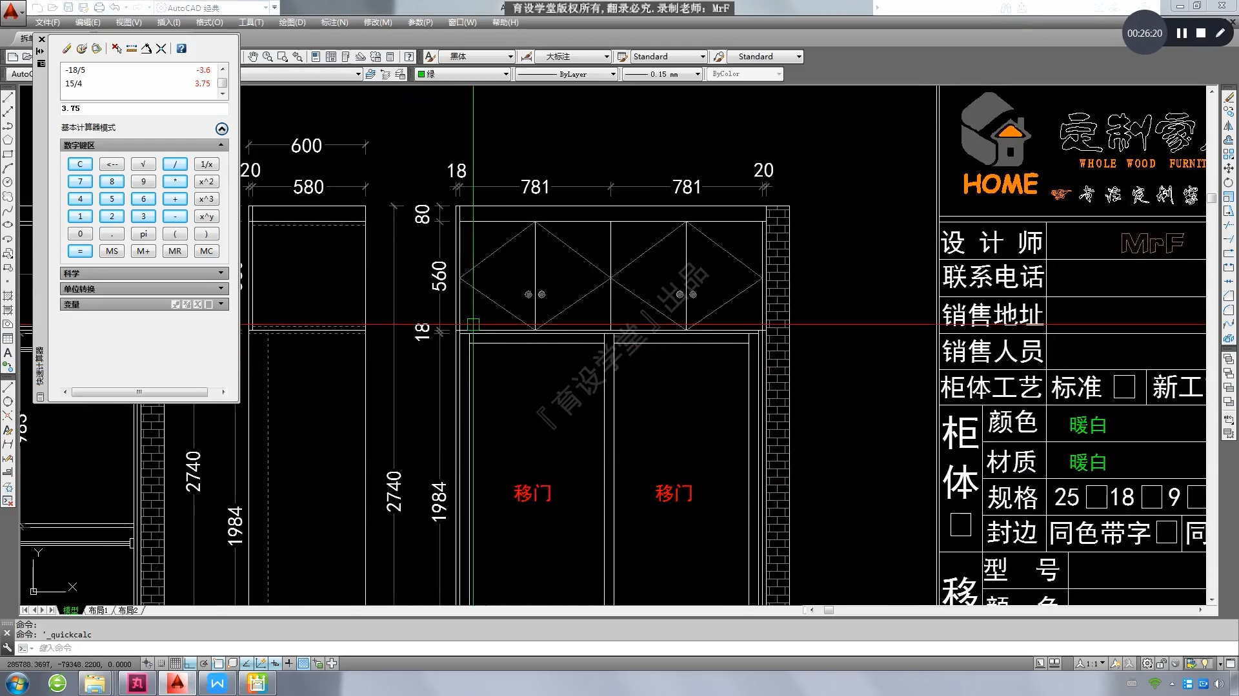Click the pencil annotate icon on the recorder
1239x696 pixels.
click(x=1220, y=33)
